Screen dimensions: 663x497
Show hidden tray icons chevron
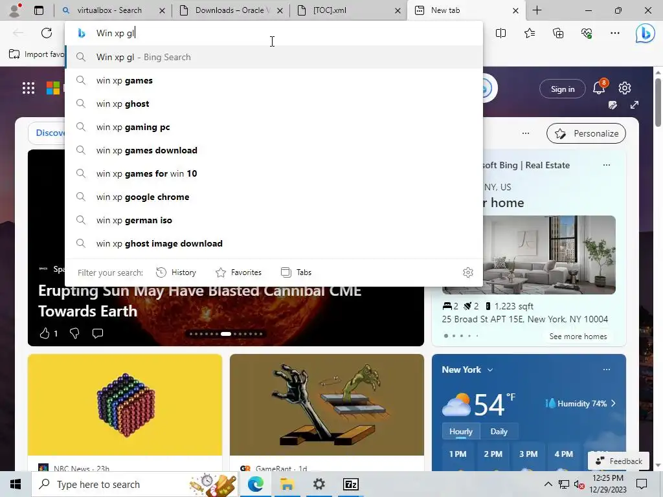click(x=548, y=484)
